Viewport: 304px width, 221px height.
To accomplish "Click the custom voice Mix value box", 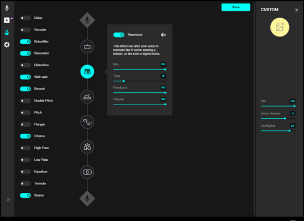I will coord(292,101).
